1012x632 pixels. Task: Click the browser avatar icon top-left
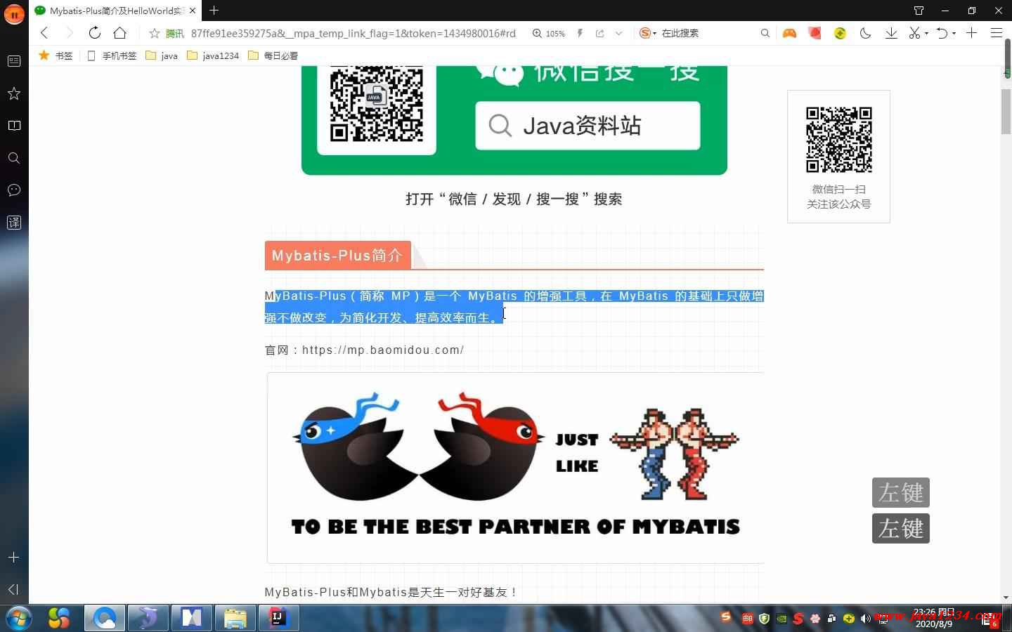tap(14, 13)
